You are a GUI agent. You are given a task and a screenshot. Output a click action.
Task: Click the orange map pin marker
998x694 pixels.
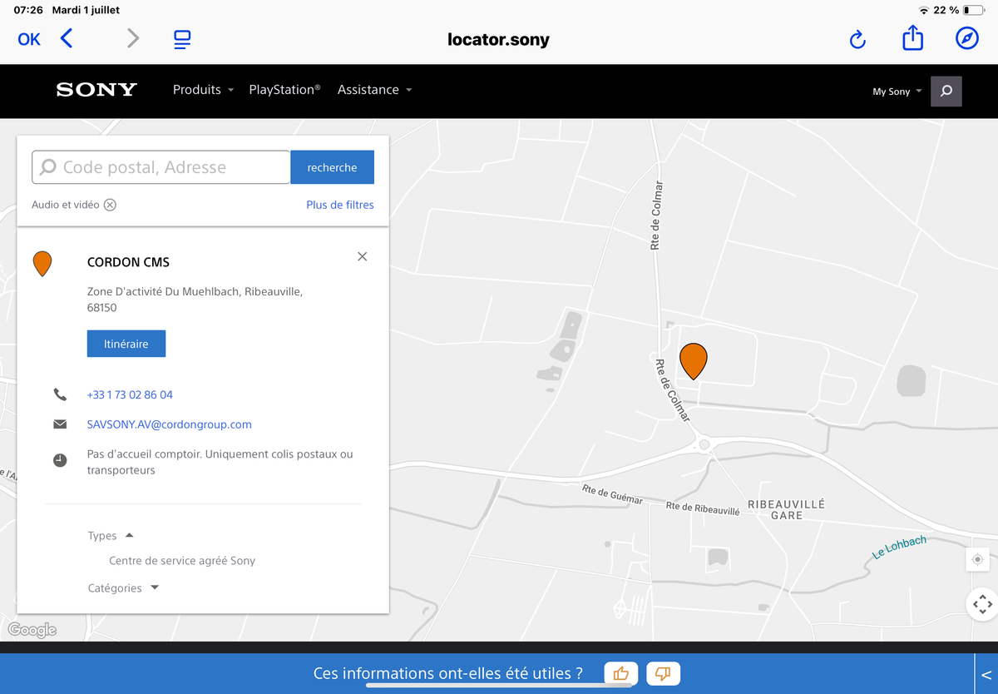click(693, 360)
